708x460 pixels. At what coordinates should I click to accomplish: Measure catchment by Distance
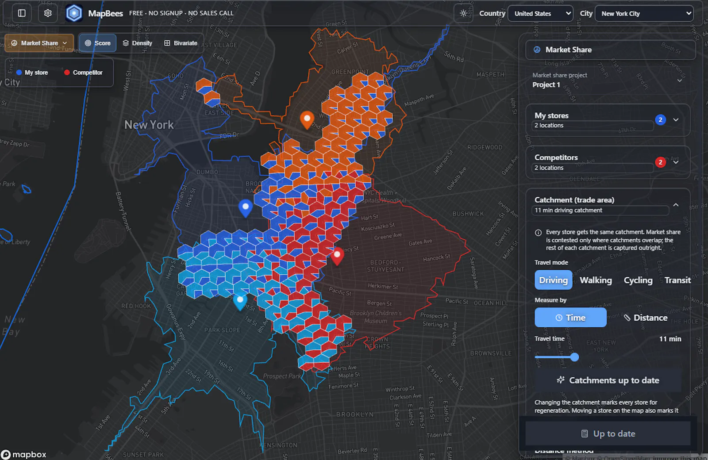click(646, 318)
